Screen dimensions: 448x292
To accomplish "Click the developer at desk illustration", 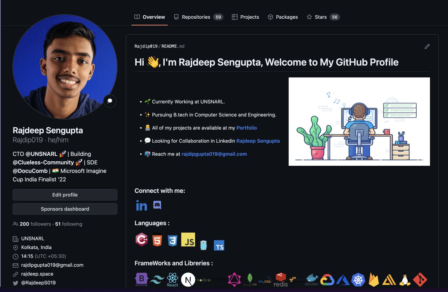I will (x=359, y=121).
